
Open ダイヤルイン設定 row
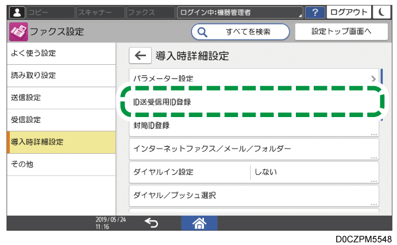point(254,172)
